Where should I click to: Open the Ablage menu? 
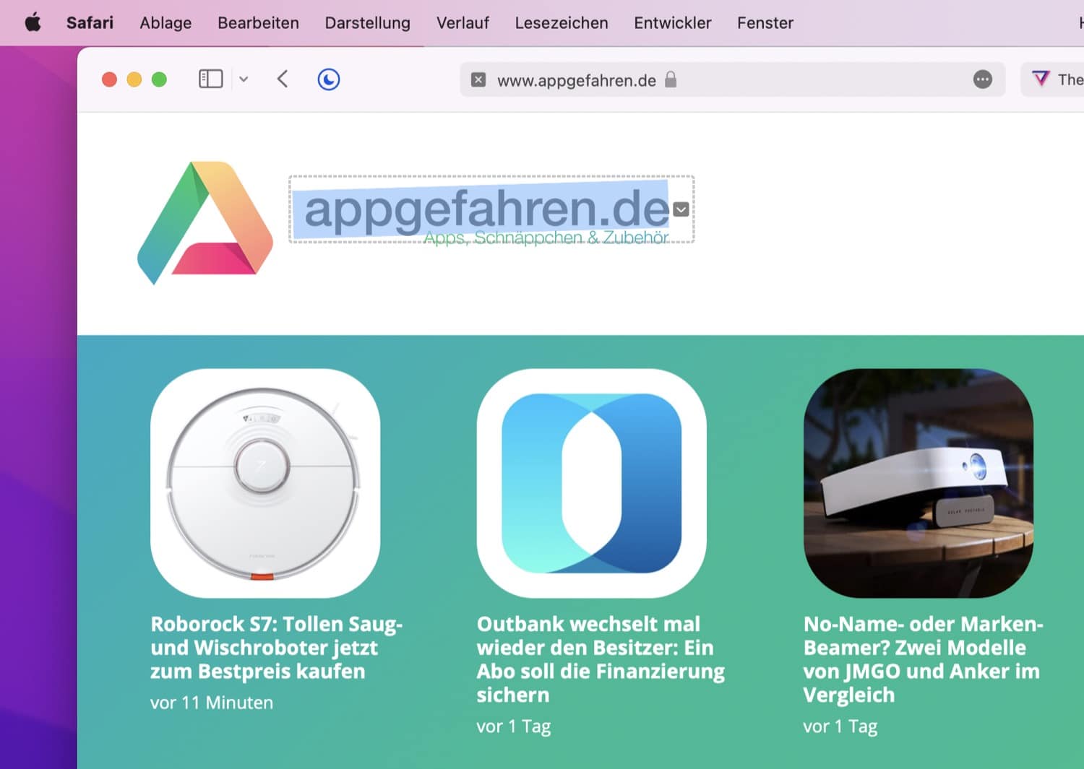coord(165,23)
